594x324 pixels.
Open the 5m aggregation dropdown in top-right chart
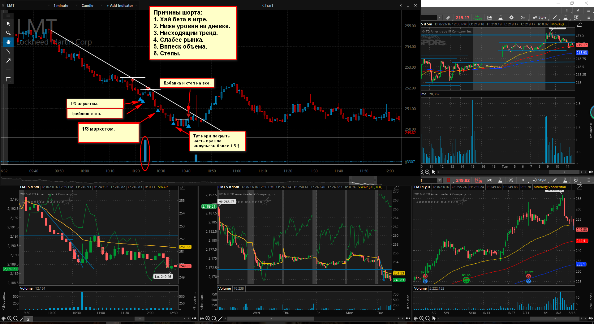pos(523,18)
